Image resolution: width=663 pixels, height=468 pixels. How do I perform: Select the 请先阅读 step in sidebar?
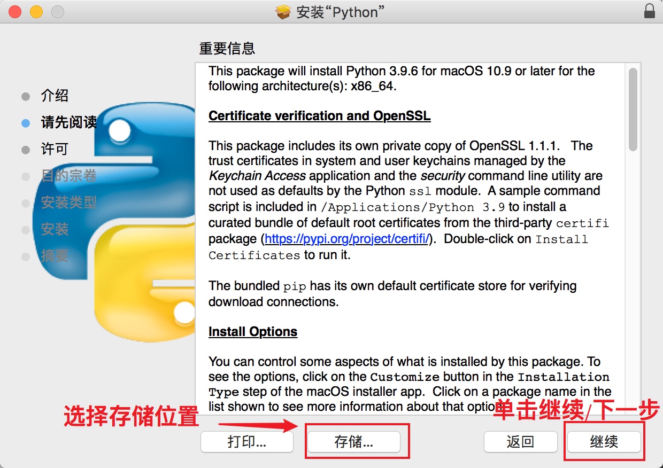click(x=68, y=123)
